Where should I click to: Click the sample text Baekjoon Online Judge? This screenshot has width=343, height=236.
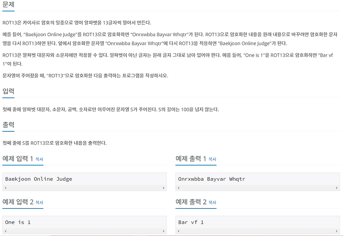coord(38,179)
